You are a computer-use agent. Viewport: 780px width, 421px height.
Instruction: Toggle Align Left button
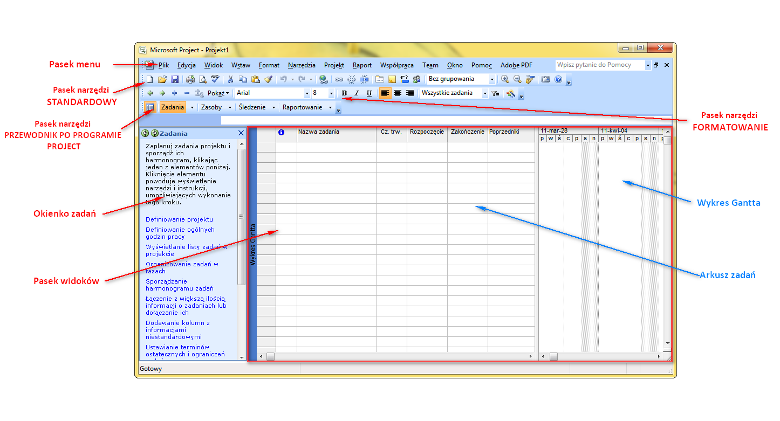(385, 93)
